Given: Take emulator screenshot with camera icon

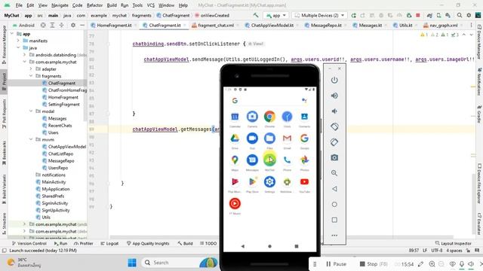Looking at the screenshot, I should point(334,157).
